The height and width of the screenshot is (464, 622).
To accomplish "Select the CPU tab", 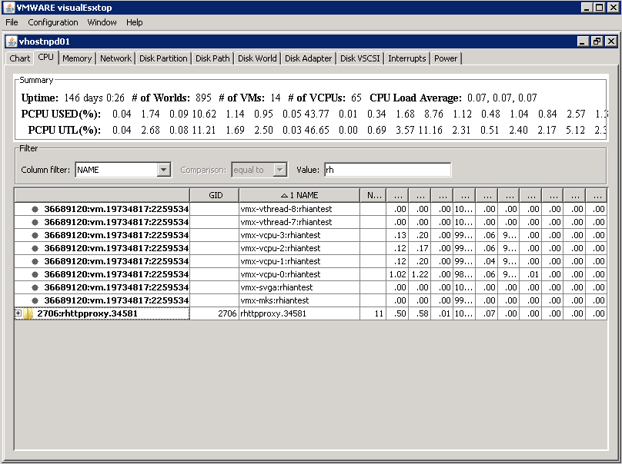I will tap(46, 57).
